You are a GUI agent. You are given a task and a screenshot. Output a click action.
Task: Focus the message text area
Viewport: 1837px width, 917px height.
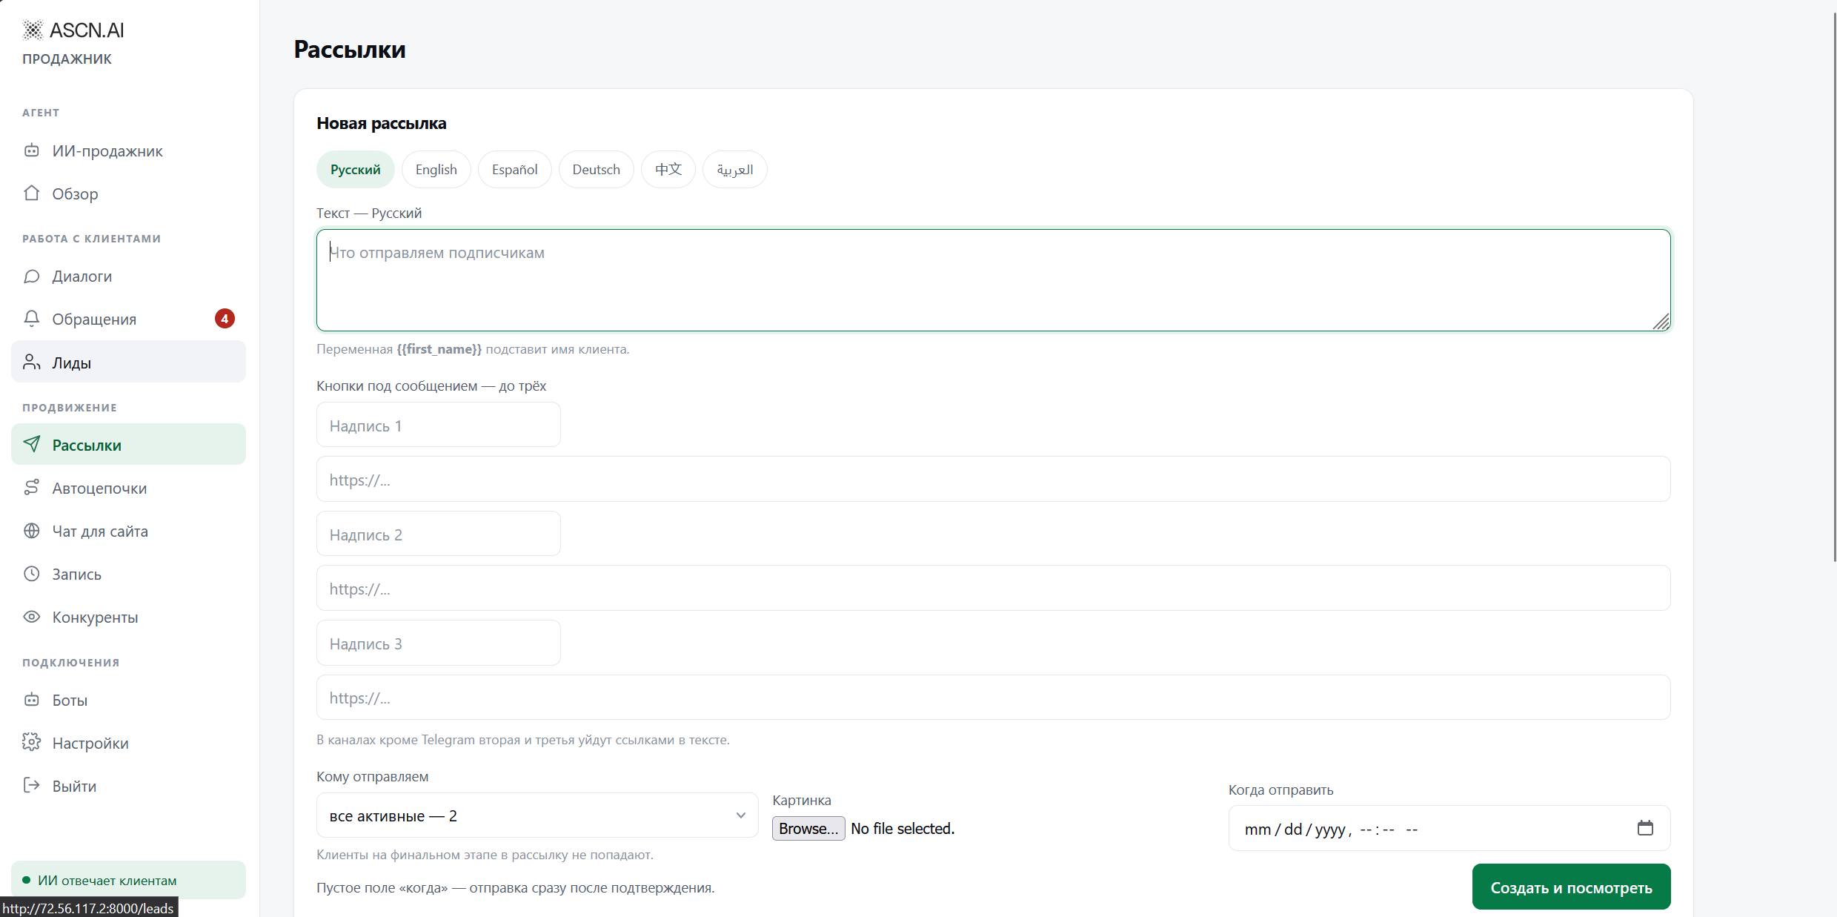point(994,280)
